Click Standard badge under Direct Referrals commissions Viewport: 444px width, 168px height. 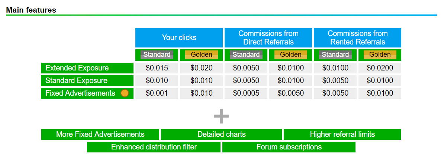[x=246, y=55]
